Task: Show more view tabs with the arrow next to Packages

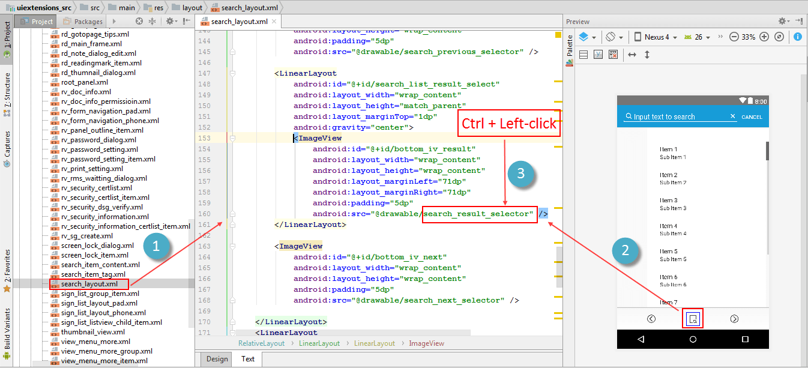Action: pos(113,22)
